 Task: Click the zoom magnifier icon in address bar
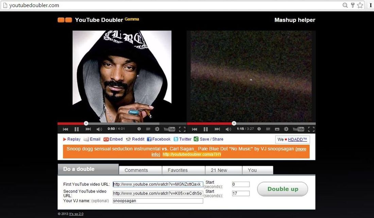(345, 5)
